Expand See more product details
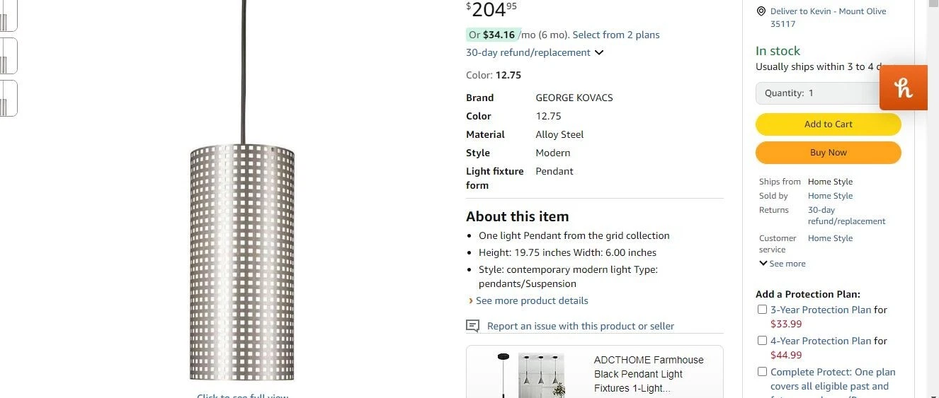Image resolution: width=939 pixels, height=398 pixels. click(x=531, y=300)
